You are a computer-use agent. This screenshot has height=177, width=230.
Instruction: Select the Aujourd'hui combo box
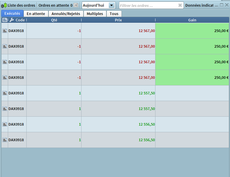[98, 5]
